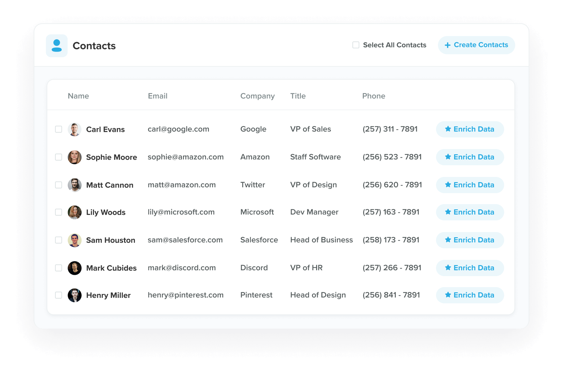Enrich data for Carl Evans
The width and height of the screenshot is (563, 373).
point(470,129)
